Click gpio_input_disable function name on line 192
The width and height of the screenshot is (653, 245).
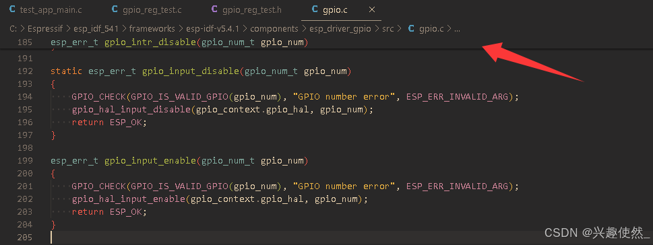point(191,71)
